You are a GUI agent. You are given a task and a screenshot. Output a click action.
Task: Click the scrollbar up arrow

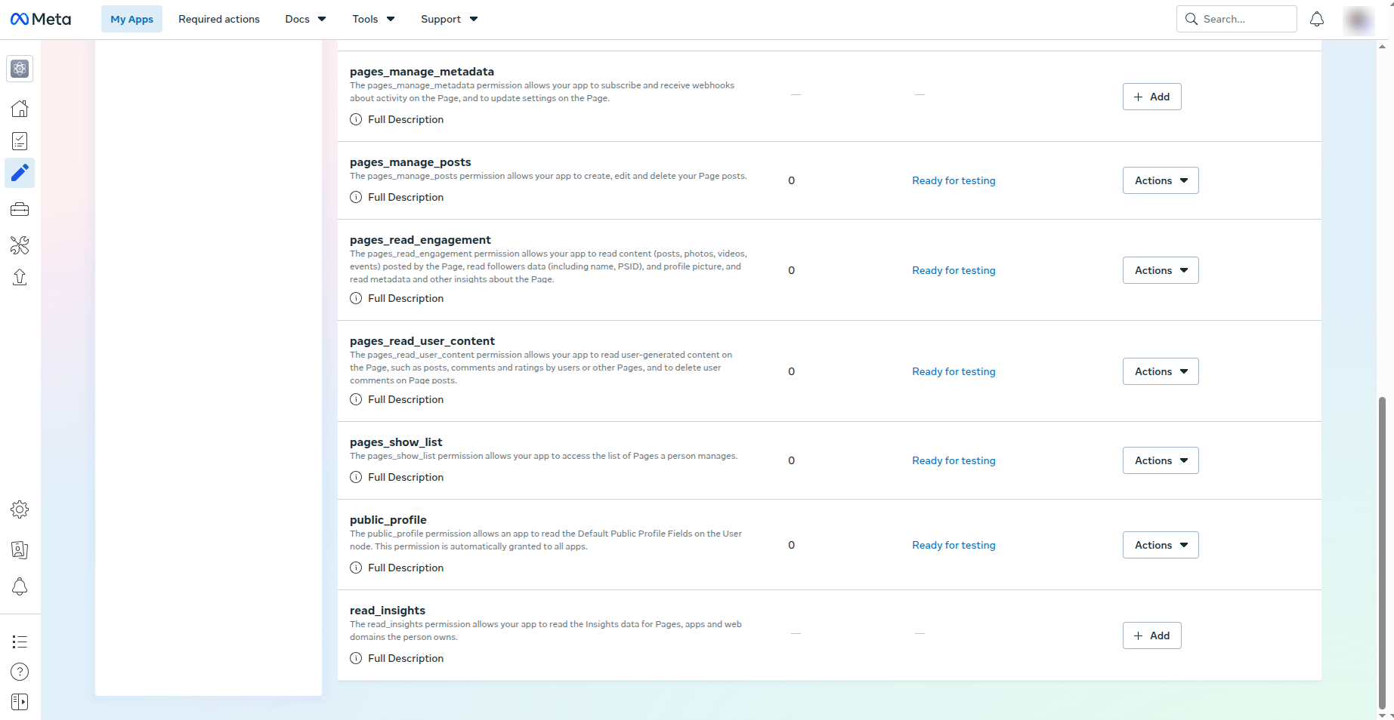1382,46
